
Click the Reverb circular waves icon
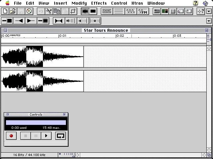(x=95, y=21)
